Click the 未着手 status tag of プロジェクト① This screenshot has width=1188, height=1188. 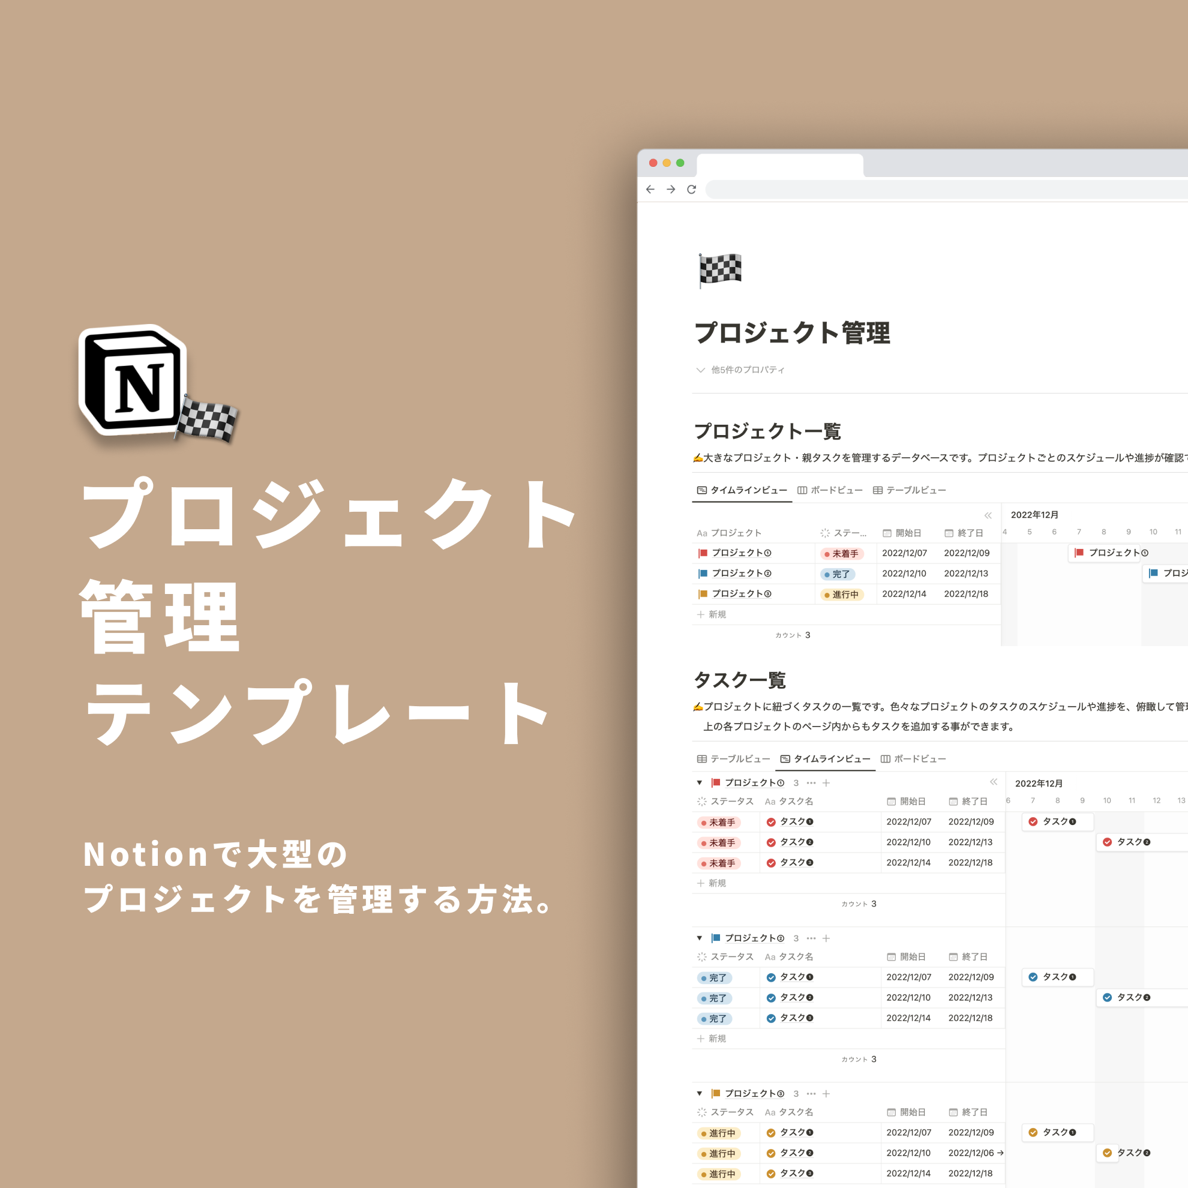pyautogui.click(x=842, y=553)
